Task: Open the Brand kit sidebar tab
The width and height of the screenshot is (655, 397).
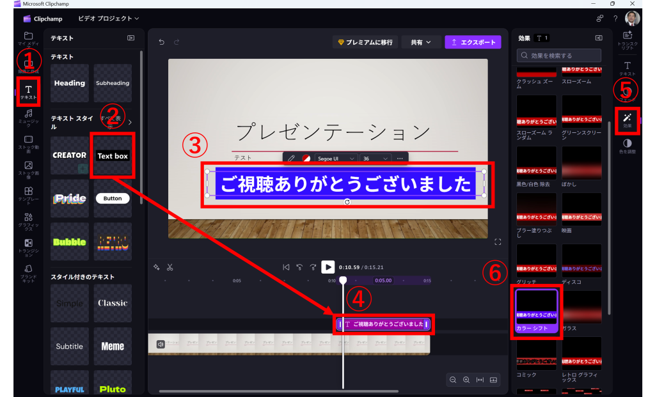Action: tap(28, 273)
